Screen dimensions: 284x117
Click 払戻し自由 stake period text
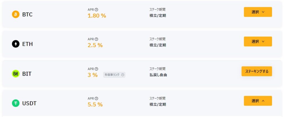point(158,75)
